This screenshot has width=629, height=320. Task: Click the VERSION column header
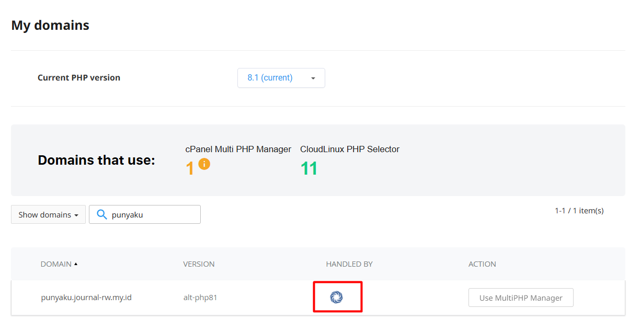pyautogui.click(x=199, y=264)
